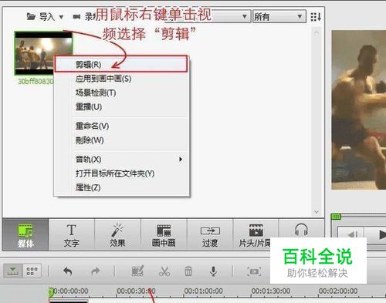
Task: Choose 重命名(V) from menu
Action: [121, 126]
